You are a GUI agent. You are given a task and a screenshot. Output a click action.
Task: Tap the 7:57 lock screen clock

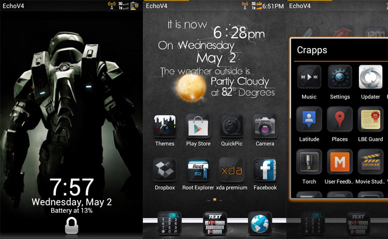(x=71, y=187)
